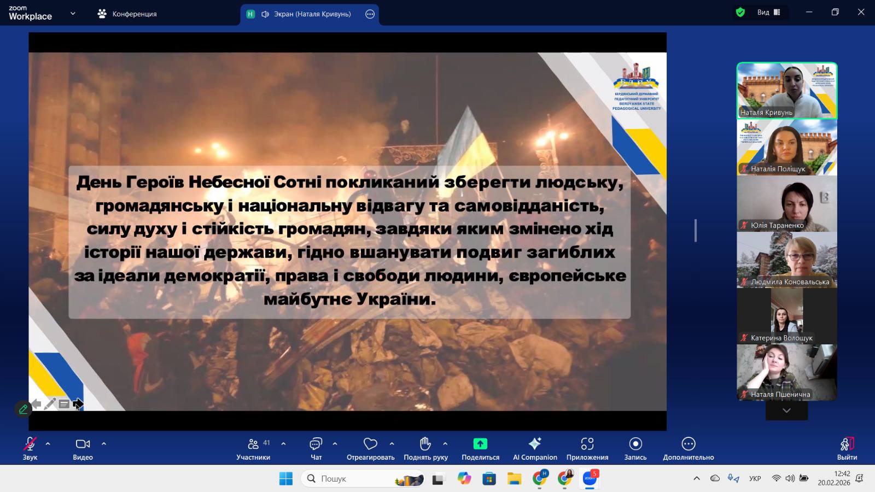Expand audio options arrow beside Звук
Image resolution: width=875 pixels, height=492 pixels.
[48, 444]
